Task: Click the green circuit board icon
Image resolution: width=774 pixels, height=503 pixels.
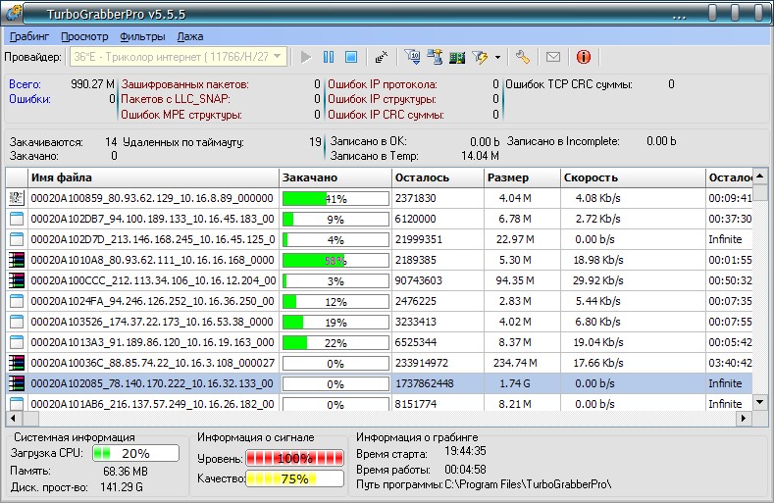Action: coord(457,58)
